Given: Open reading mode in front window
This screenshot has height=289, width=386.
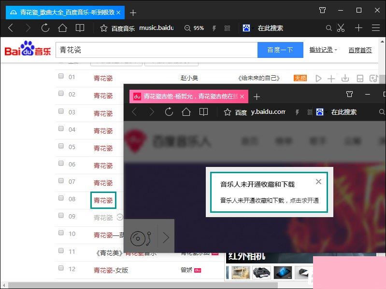Looking at the screenshot, I should (203, 112).
